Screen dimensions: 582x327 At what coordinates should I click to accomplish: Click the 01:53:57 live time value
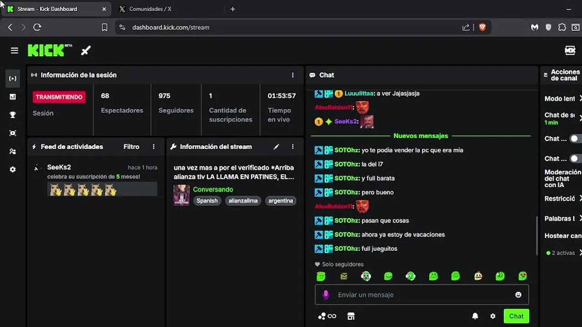click(281, 96)
